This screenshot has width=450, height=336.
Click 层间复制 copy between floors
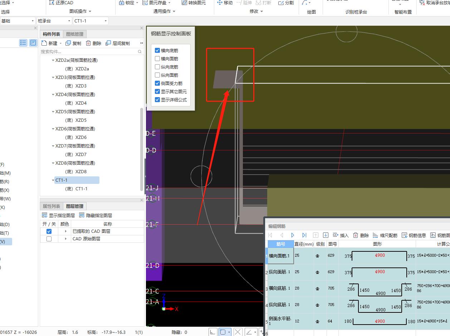(118, 43)
